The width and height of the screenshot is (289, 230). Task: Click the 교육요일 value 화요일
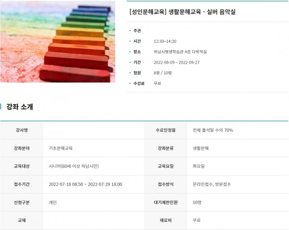(198, 166)
